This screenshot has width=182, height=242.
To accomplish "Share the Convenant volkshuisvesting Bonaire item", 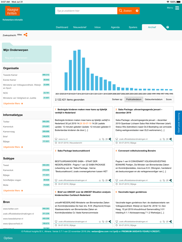I will (x=171, y=180).
